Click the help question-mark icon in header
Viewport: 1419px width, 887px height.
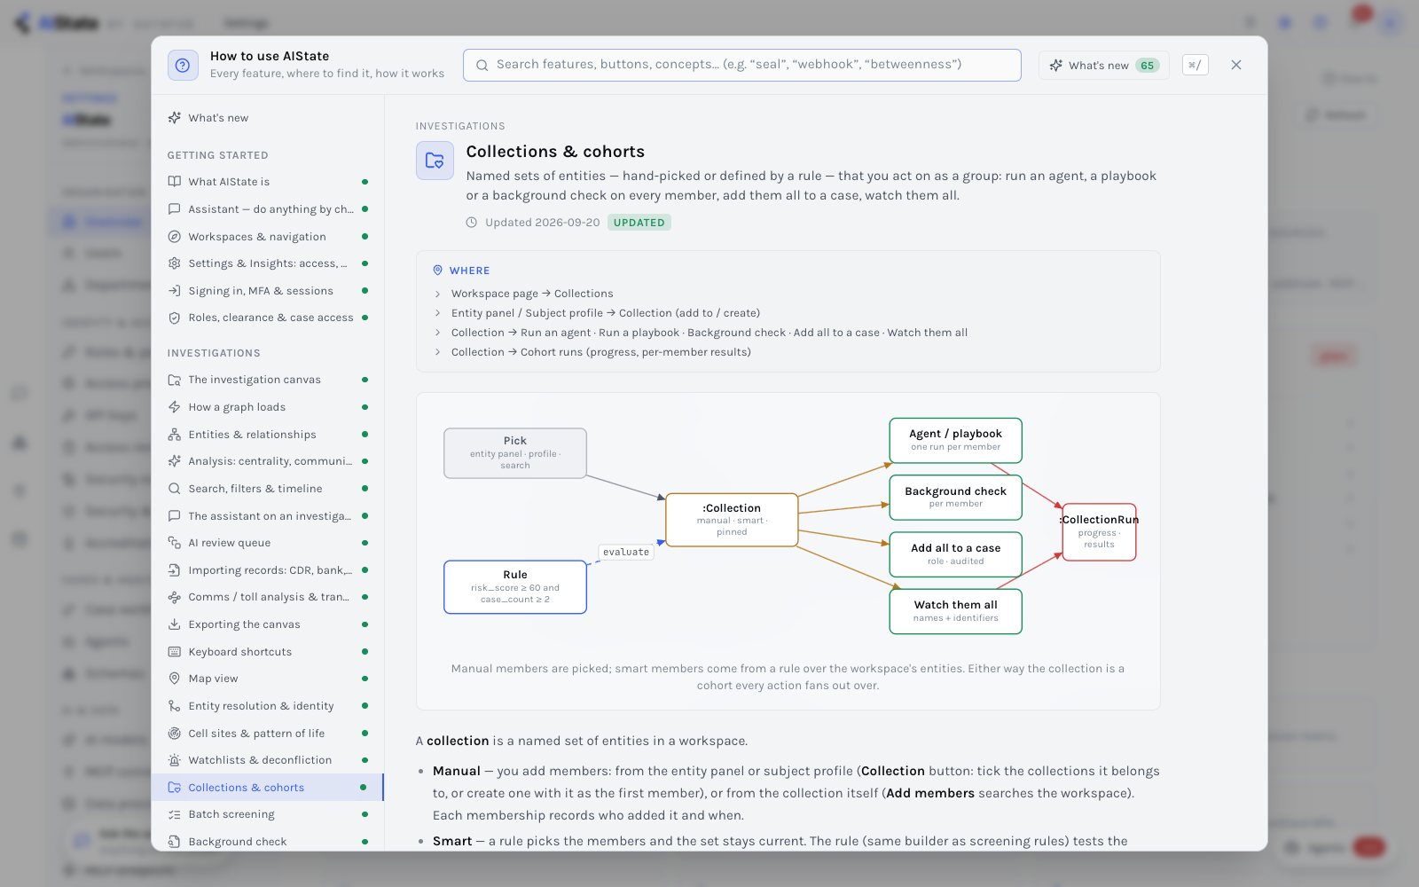(183, 65)
